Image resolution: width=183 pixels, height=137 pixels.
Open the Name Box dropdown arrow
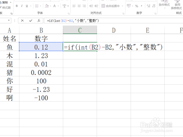coord(9,20)
